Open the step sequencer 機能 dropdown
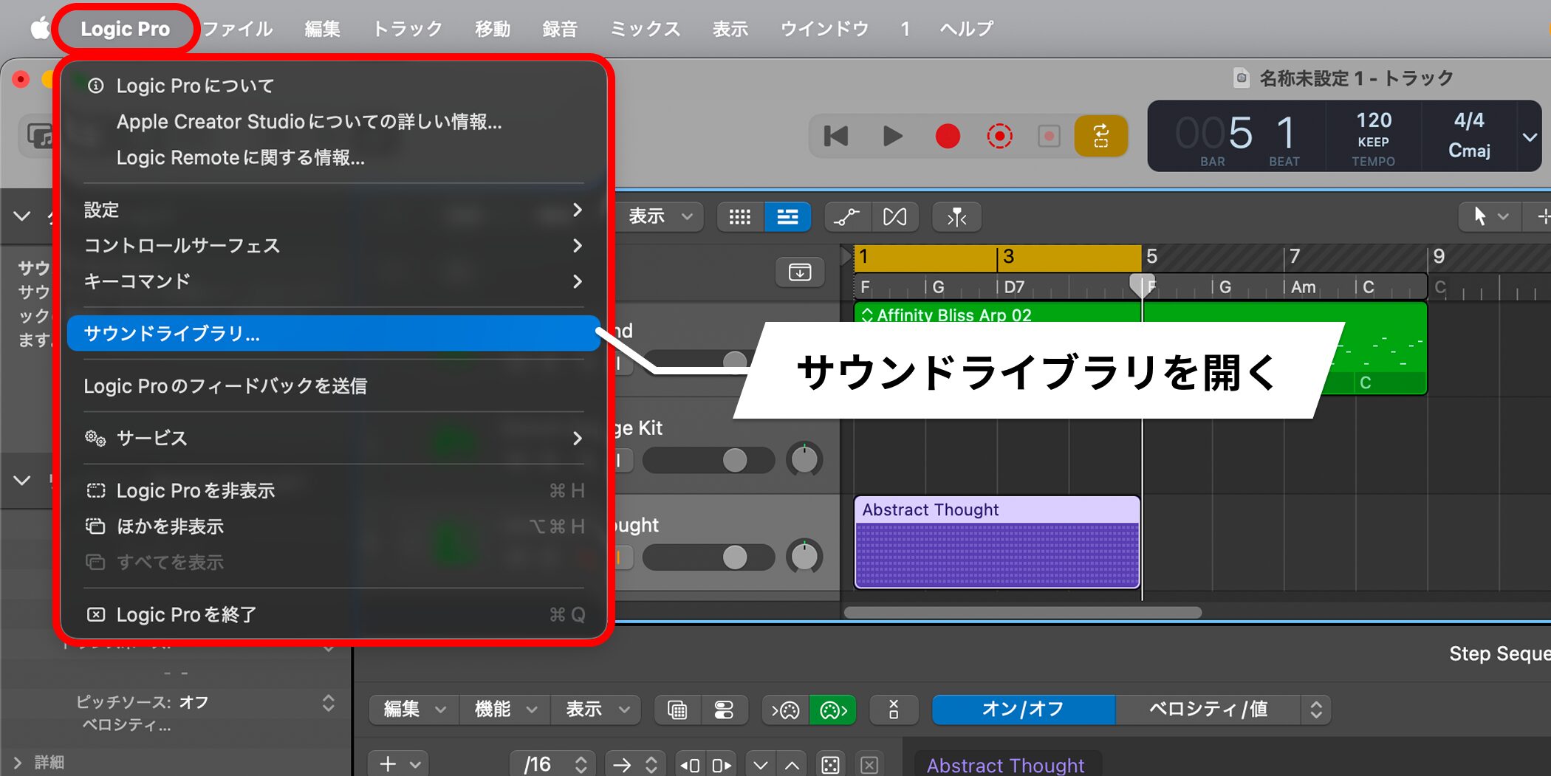1551x776 pixels. [x=504, y=710]
